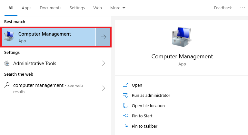Choose Pin to taskbar
Viewport: 248px width, 135px height.
144,126
